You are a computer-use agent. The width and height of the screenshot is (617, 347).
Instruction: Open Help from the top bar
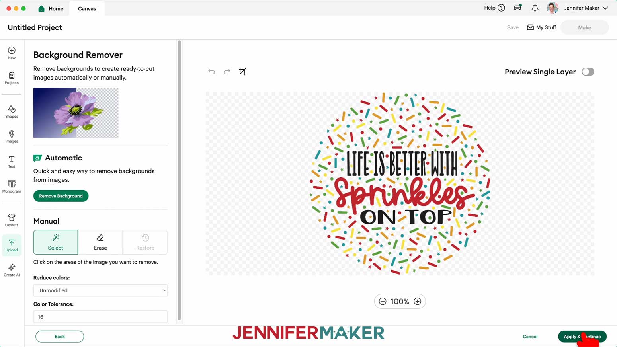(x=494, y=8)
